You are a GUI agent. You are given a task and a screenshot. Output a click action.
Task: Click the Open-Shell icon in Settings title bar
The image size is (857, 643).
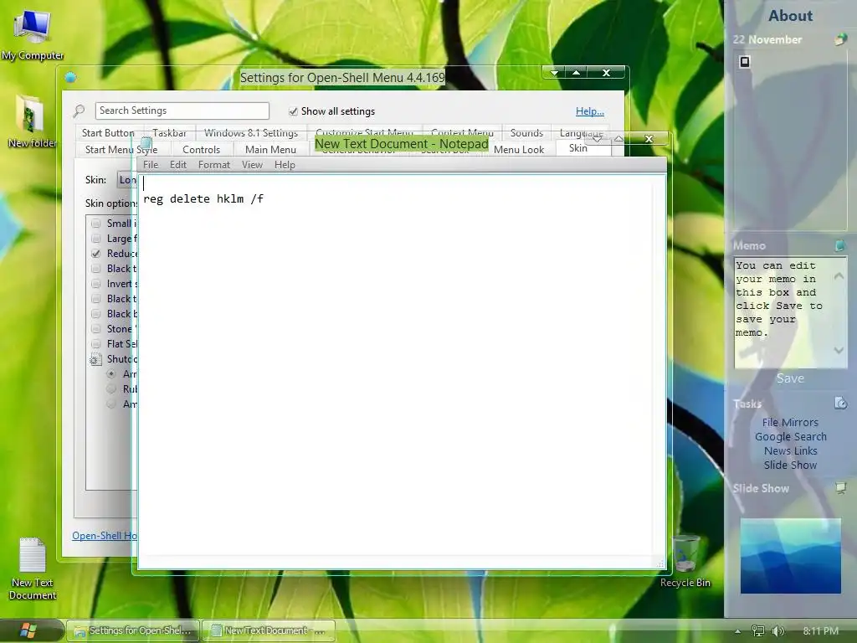click(x=70, y=78)
